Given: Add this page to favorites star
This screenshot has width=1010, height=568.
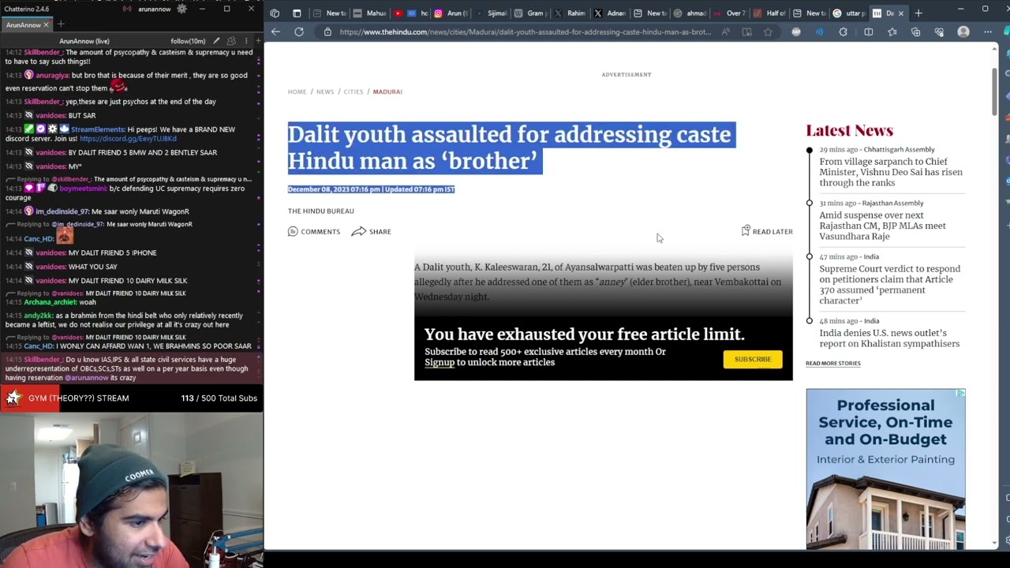Looking at the screenshot, I should click(768, 32).
